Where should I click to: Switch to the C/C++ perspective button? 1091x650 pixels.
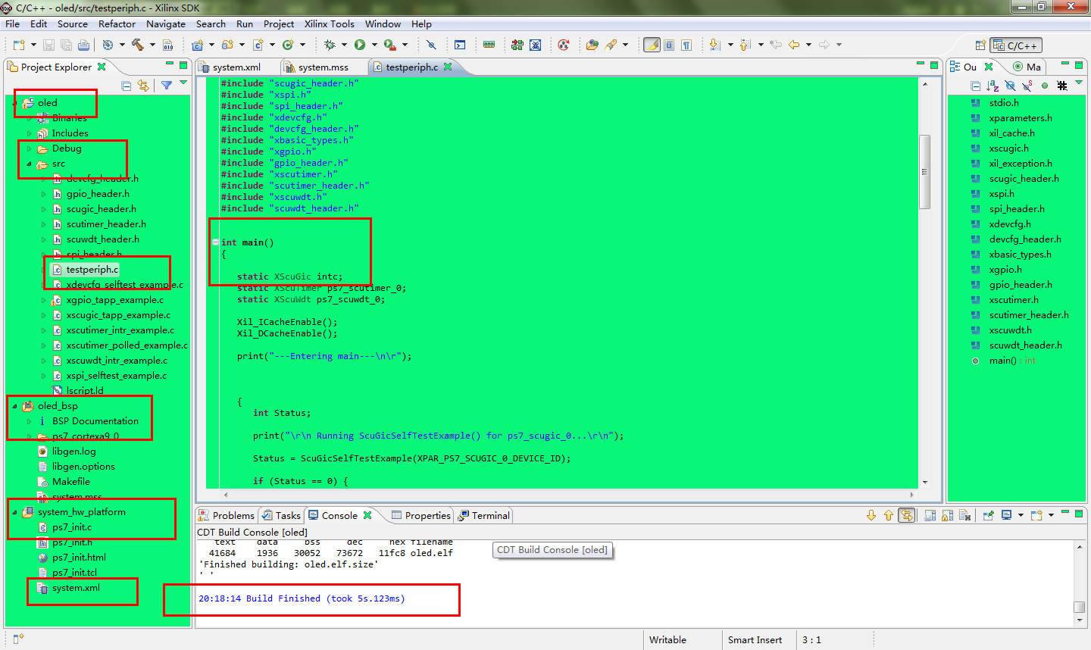pos(1016,45)
